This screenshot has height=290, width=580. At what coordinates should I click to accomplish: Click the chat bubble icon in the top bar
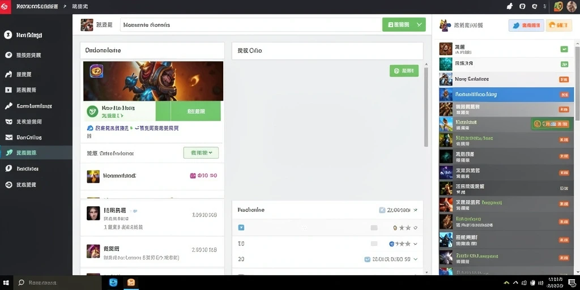pos(535,6)
